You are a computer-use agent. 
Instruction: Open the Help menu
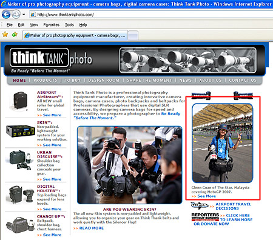(83, 25)
